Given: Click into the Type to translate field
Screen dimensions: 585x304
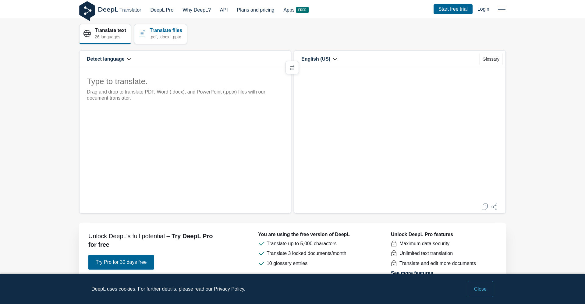Looking at the screenshot, I should [x=185, y=140].
